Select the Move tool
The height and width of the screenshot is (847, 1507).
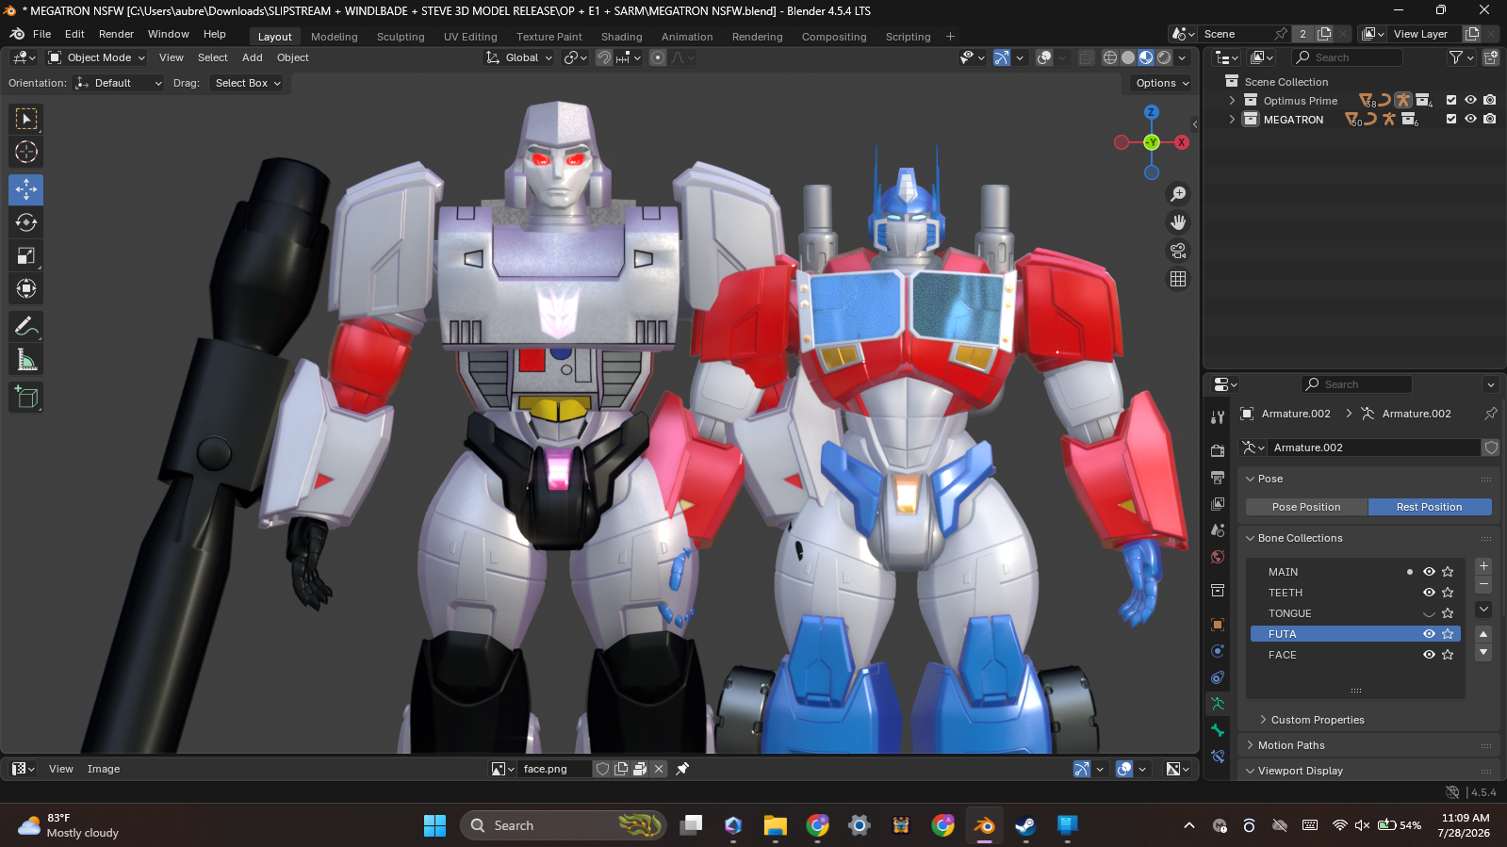pyautogui.click(x=26, y=189)
